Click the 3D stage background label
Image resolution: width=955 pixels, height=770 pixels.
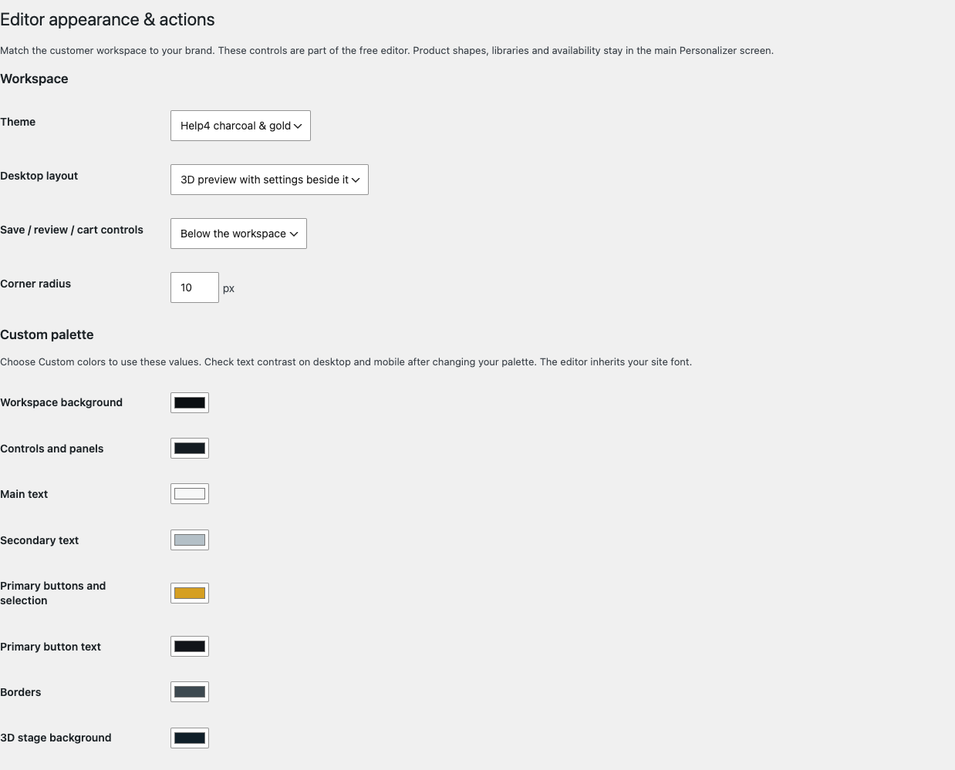(x=56, y=738)
